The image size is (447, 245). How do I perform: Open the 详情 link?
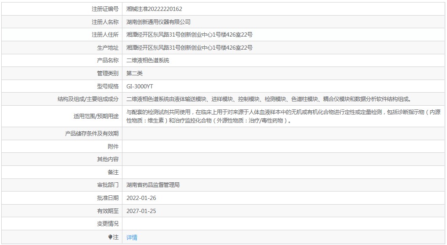tap(132, 237)
